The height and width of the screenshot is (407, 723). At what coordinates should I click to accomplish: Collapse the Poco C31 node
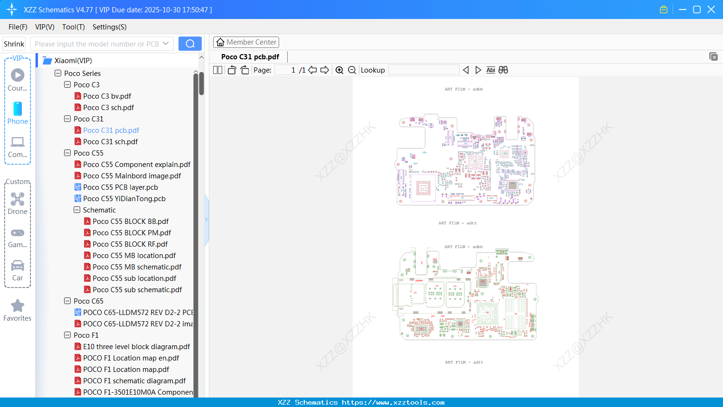pyautogui.click(x=67, y=119)
